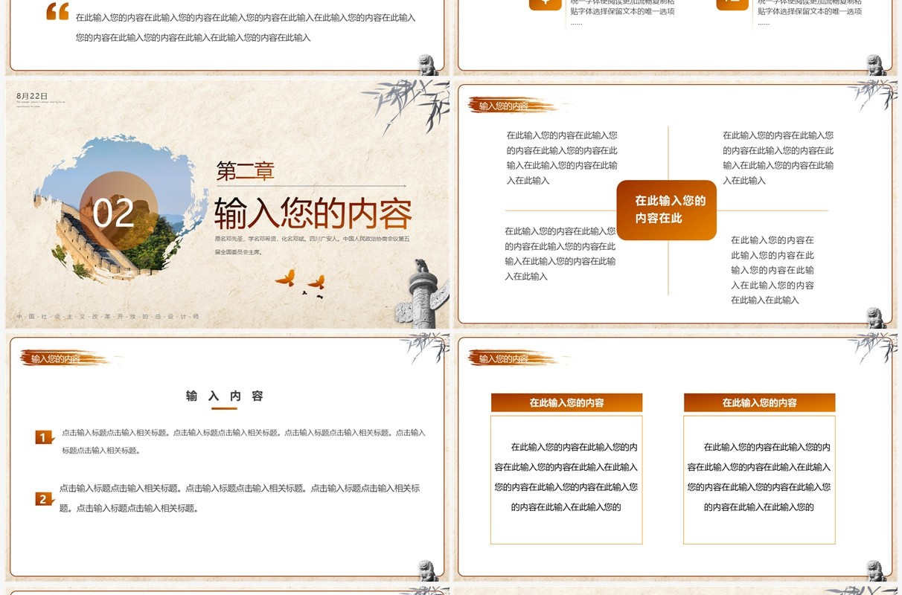Click the right column body text box

(x=760, y=480)
